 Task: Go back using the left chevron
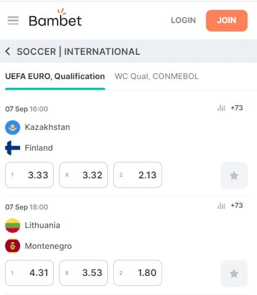pos(8,51)
